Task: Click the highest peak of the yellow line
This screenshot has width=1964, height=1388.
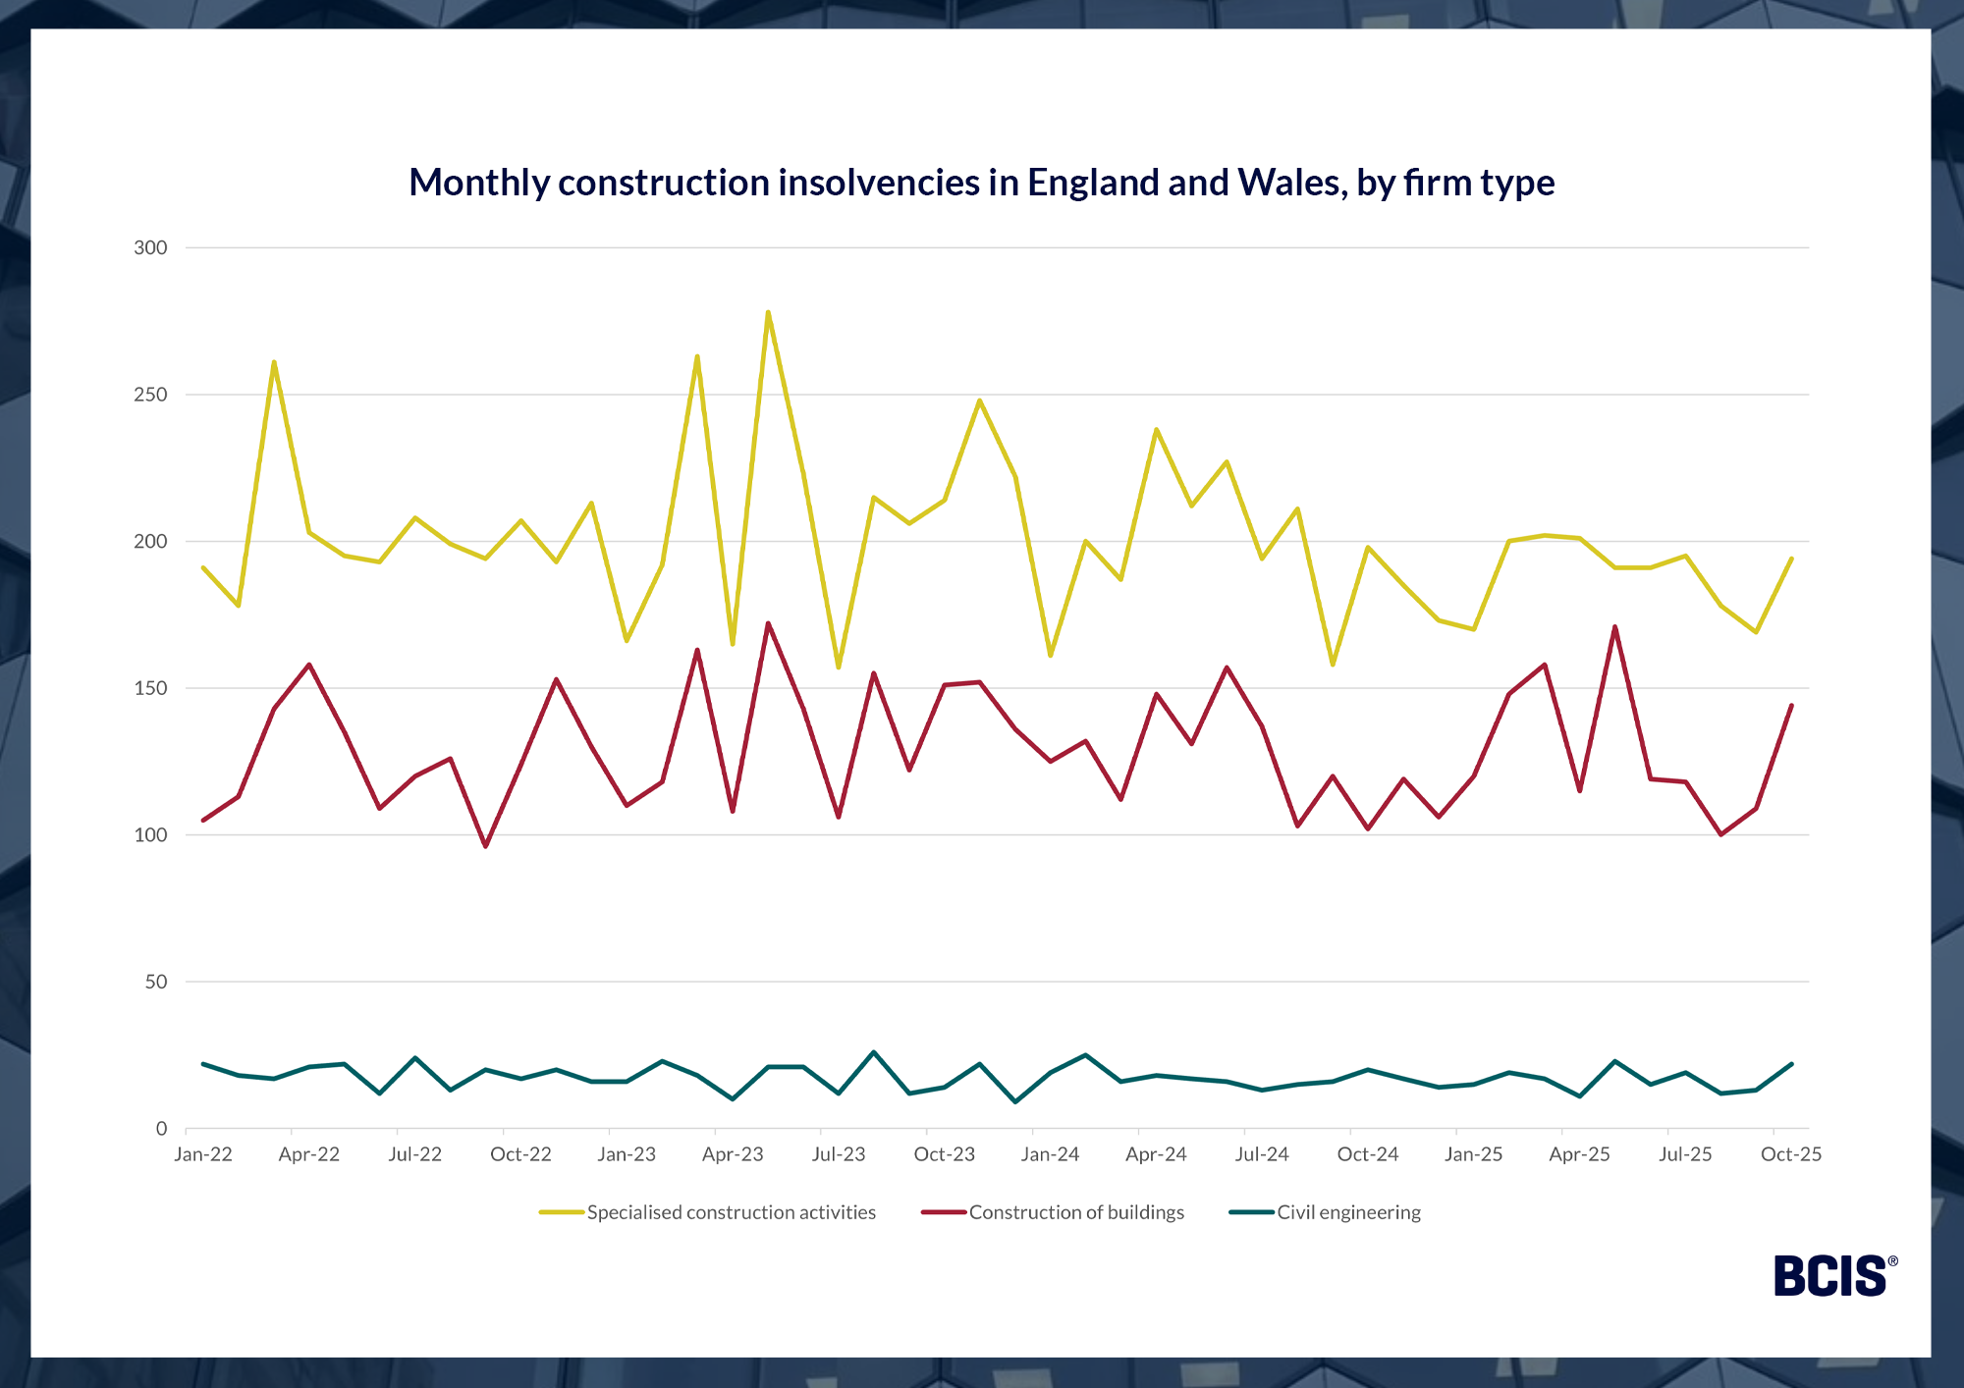Action: point(768,312)
